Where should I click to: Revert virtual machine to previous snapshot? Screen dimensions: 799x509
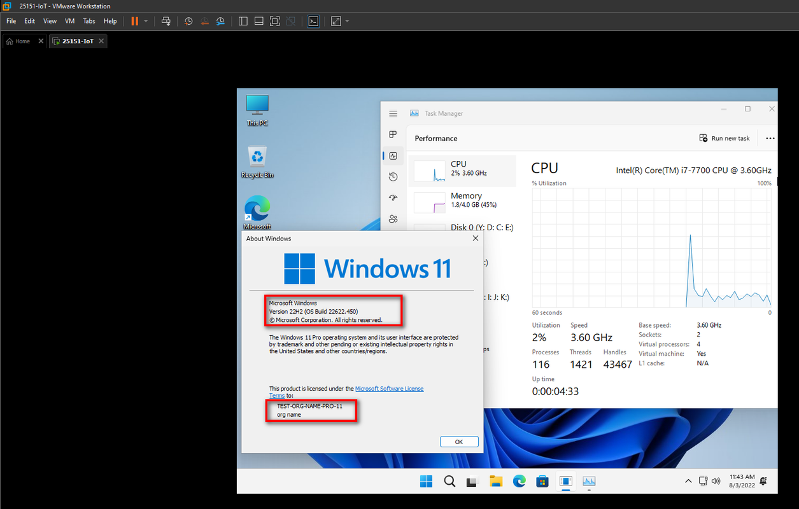click(204, 21)
